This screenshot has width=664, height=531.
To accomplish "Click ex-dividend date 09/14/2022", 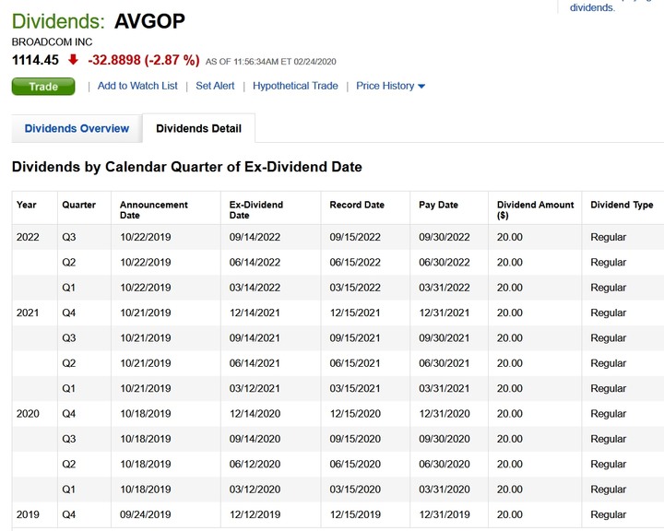I will click(x=255, y=237).
